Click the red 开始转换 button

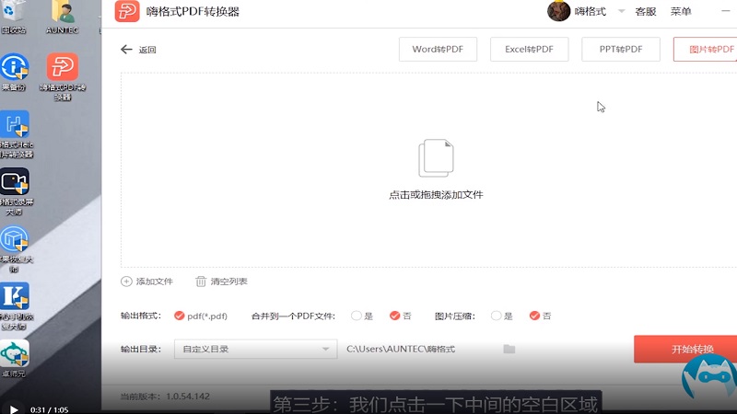[x=684, y=350]
